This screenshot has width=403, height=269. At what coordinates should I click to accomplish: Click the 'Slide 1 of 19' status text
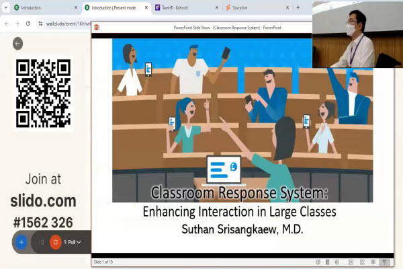pyautogui.click(x=103, y=262)
